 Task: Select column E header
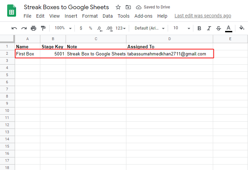pyautogui.click(x=230, y=39)
